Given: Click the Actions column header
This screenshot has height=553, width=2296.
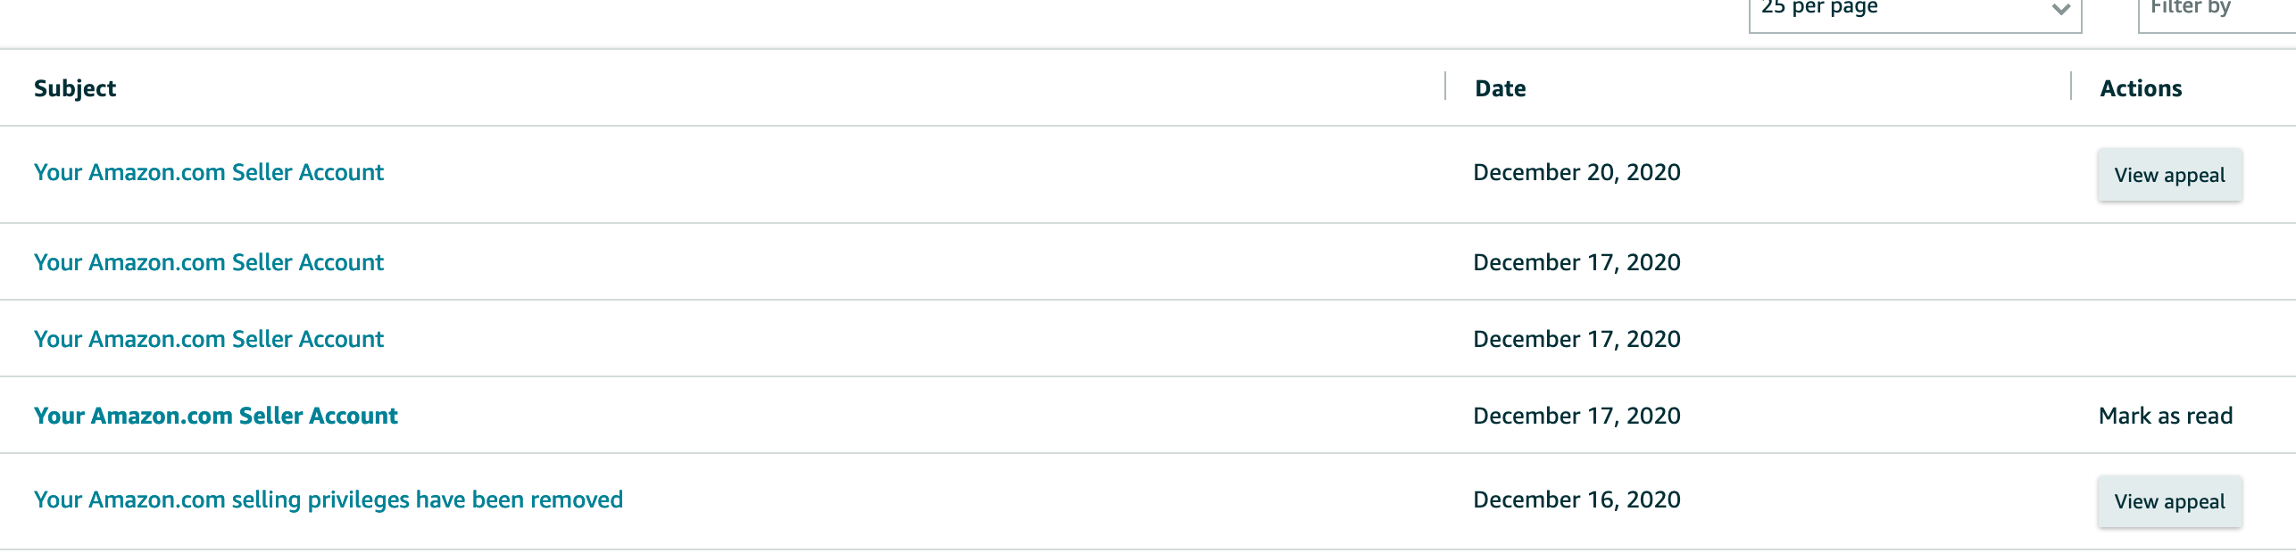Looking at the screenshot, I should [2141, 88].
